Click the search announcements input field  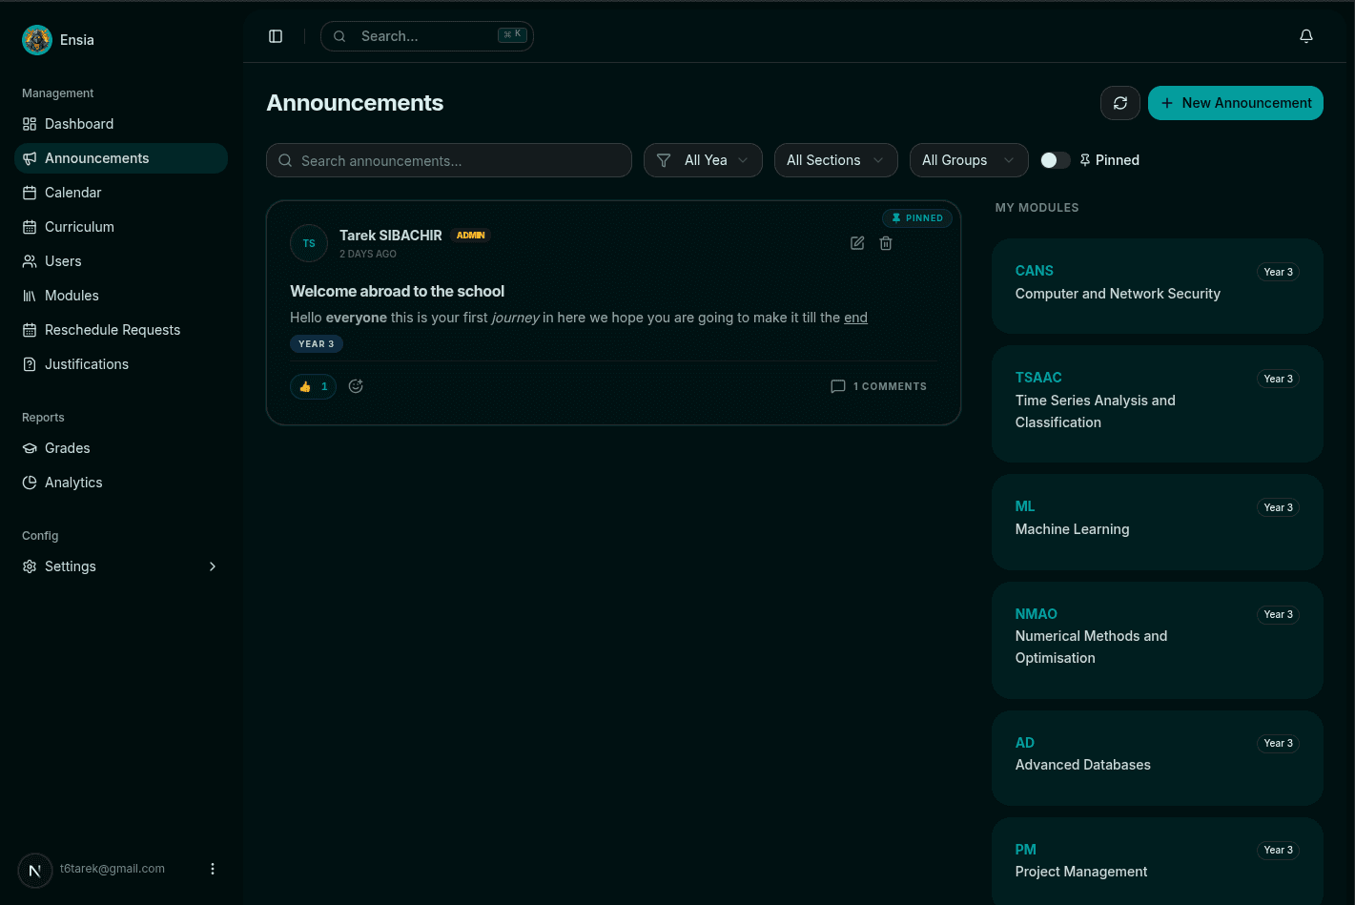(448, 160)
